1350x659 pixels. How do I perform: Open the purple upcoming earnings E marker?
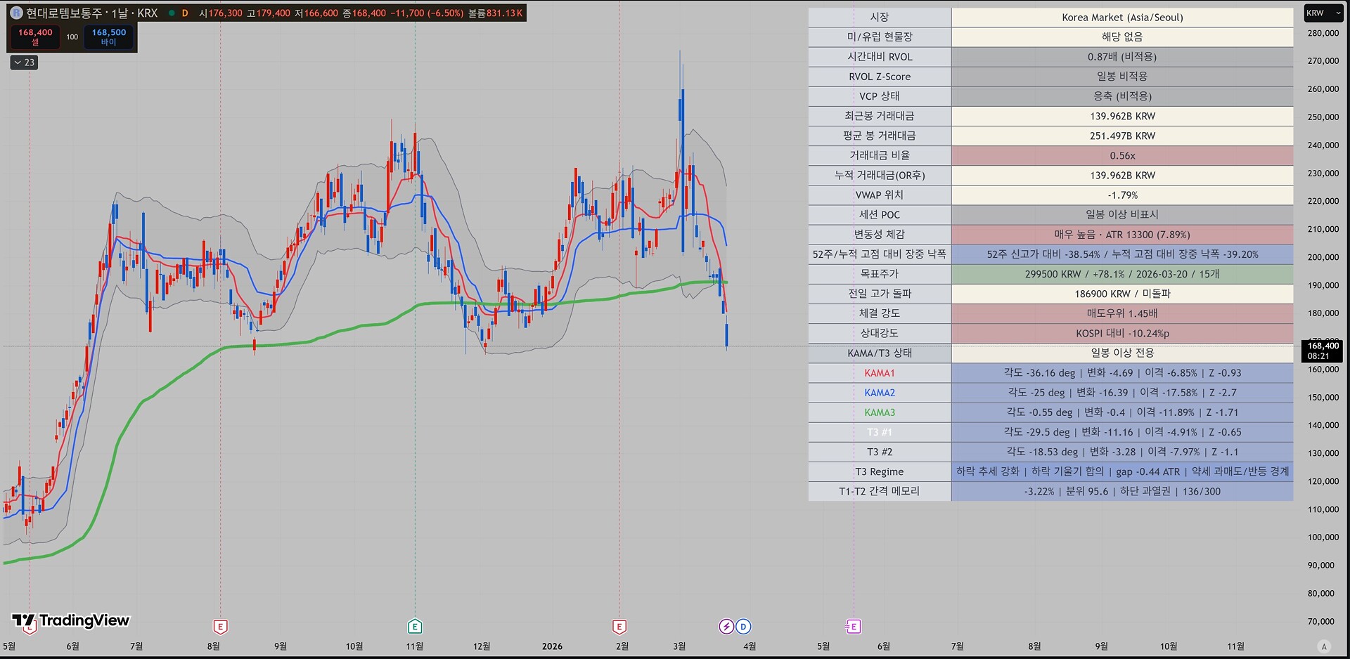coord(853,626)
